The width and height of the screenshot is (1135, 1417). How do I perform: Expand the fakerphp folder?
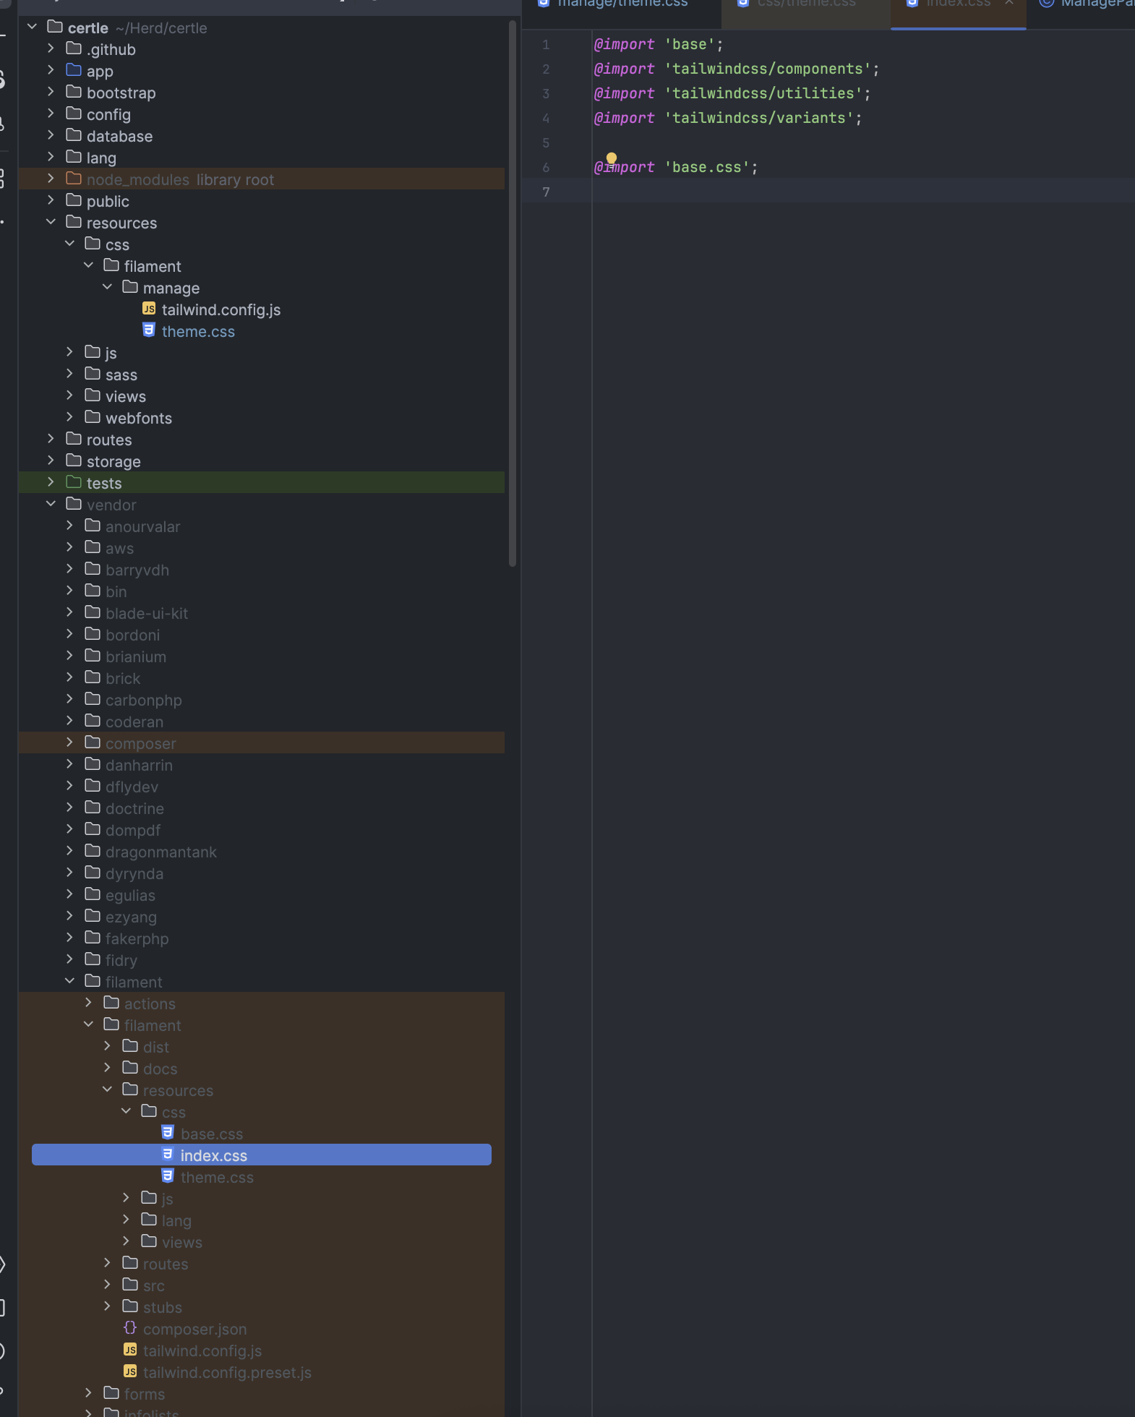coord(69,938)
